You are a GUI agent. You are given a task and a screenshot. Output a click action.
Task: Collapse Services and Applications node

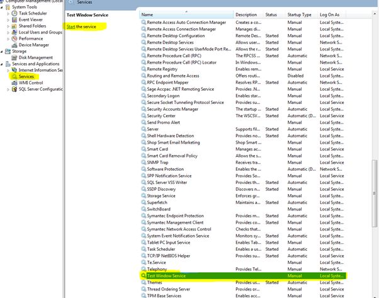coord(2,64)
